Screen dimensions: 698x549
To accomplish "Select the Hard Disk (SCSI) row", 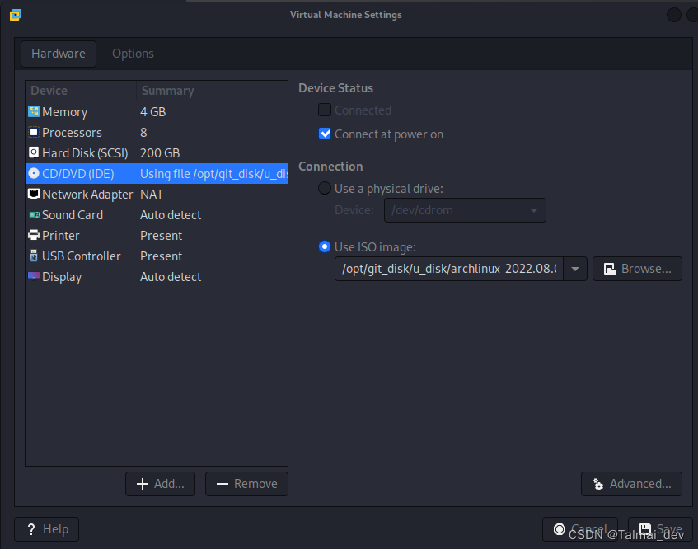I will 157,152.
